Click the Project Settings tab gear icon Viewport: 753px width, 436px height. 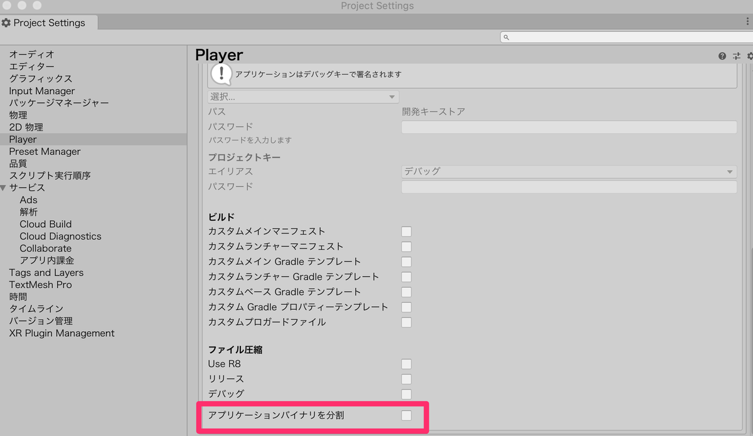(x=6, y=23)
